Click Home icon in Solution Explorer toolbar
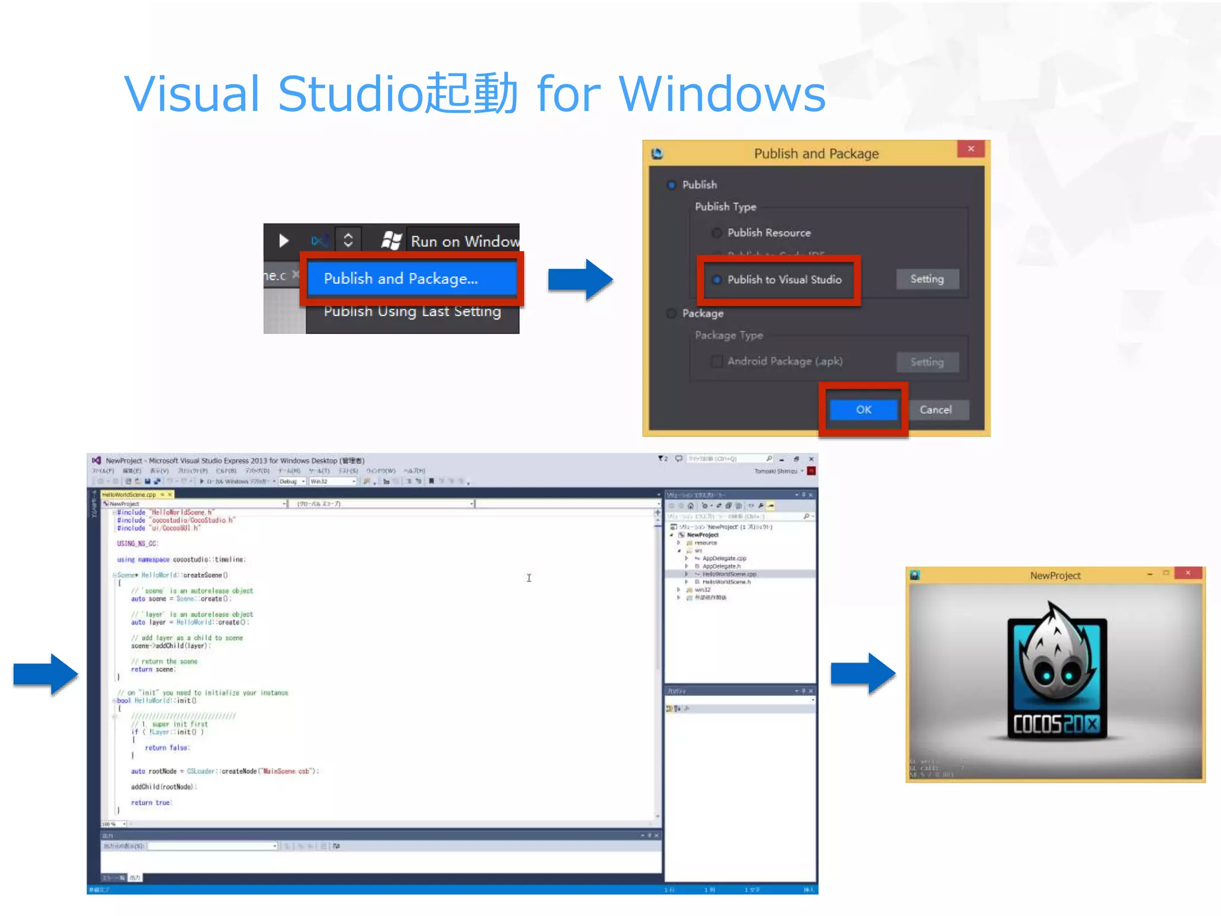Viewport: 1221px width, 916px height. tap(690, 506)
